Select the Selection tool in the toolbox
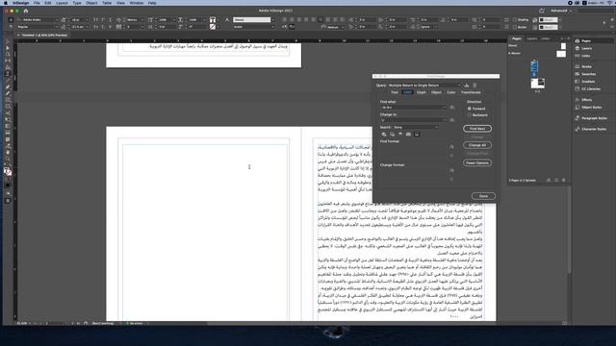616x346 pixels. pyautogui.click(x=8, y=41)
